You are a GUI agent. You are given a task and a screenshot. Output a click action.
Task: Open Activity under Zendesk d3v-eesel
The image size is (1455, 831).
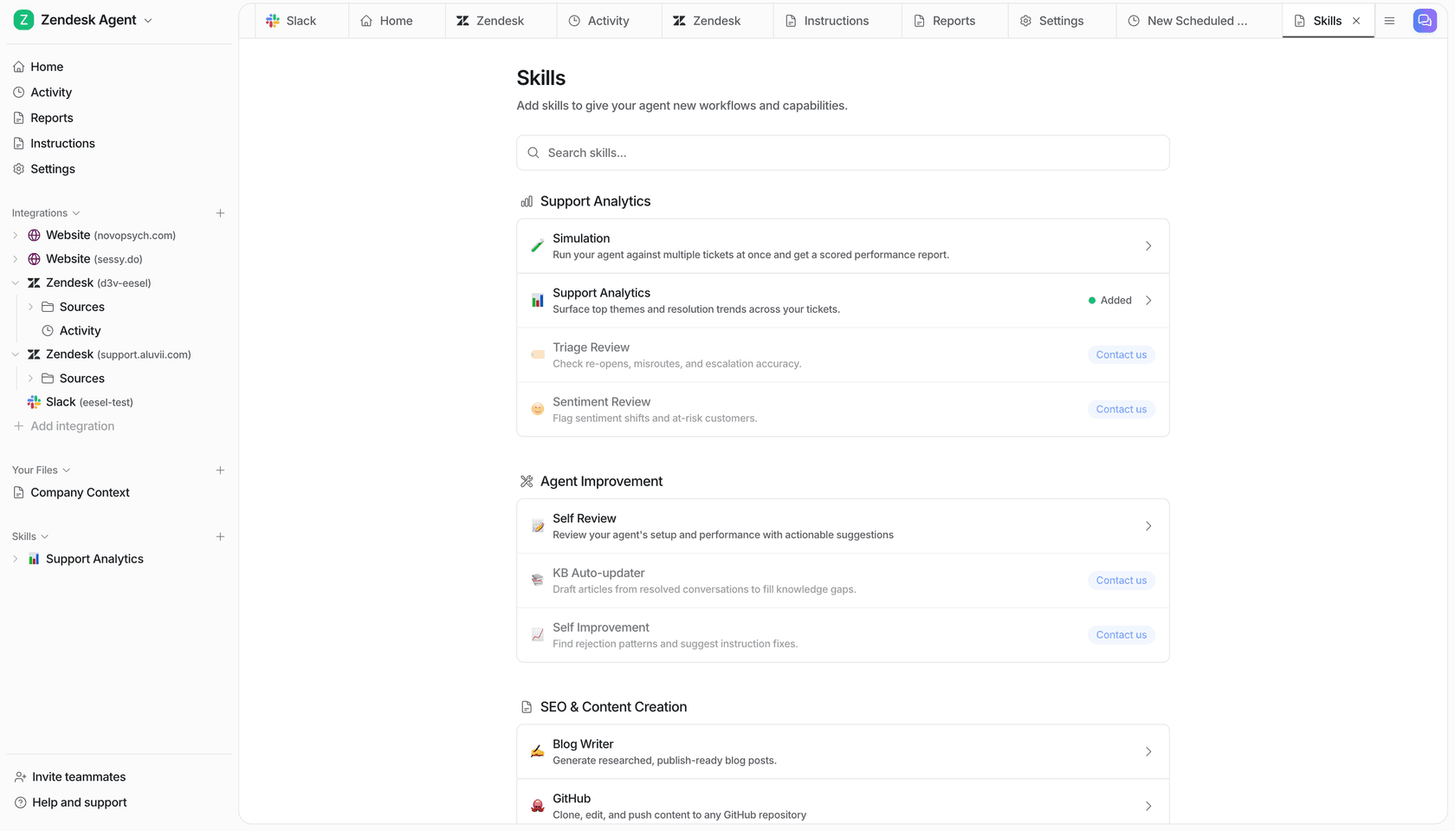pos(80,330)
